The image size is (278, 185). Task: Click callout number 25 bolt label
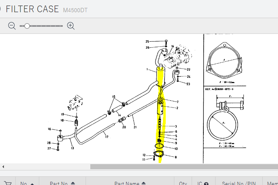click(x=147, y=41)
